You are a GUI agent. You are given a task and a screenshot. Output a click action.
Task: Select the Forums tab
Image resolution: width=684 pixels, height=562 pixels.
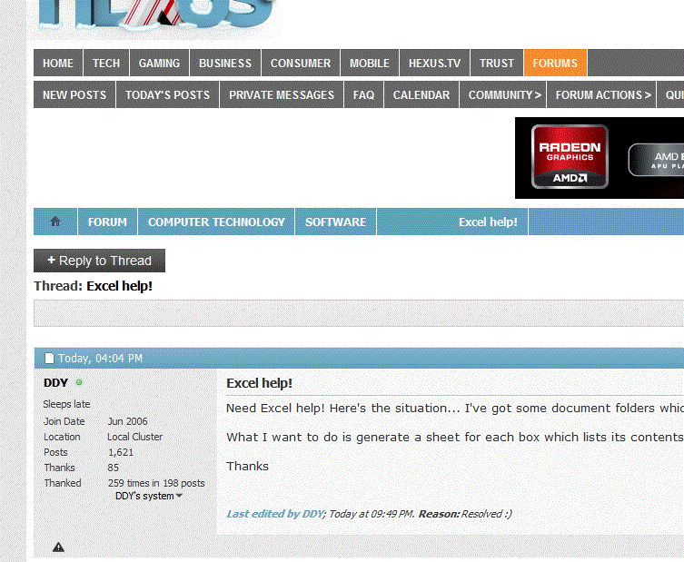555,63
